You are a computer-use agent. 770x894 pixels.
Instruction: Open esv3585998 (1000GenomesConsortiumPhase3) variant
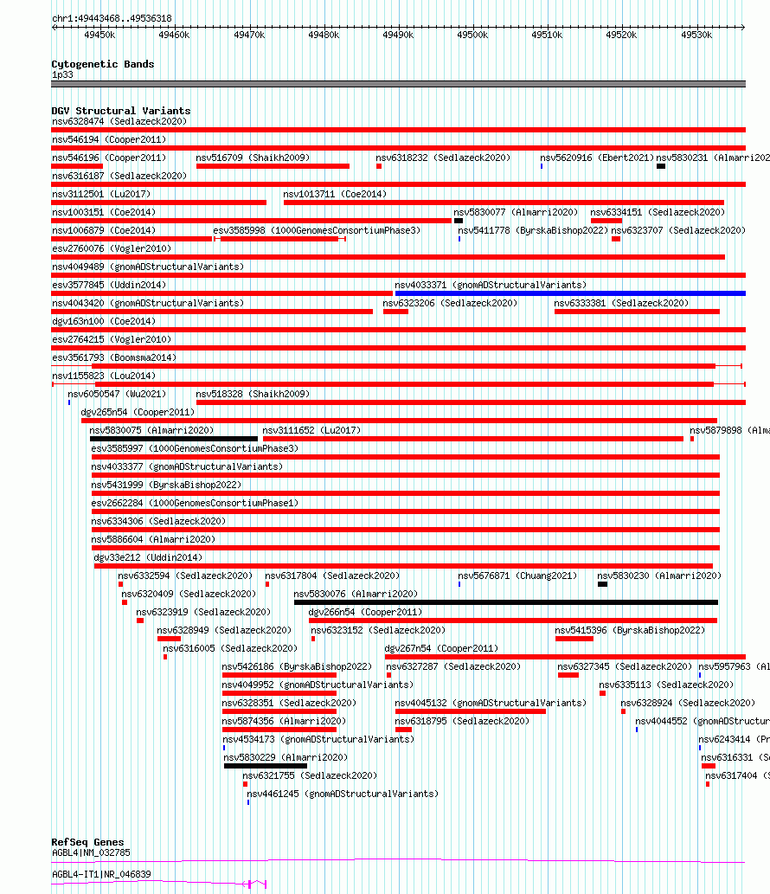coord(279,239)
